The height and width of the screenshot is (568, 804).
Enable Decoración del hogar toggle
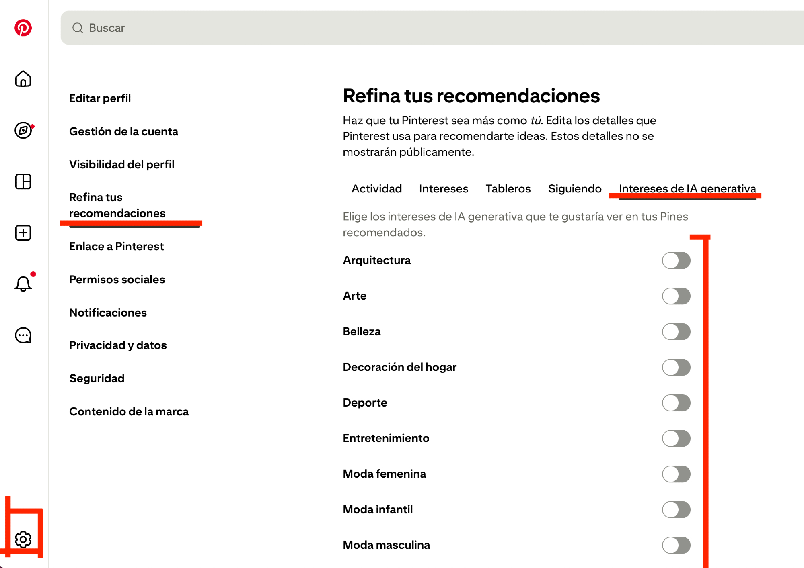(676, 367)
